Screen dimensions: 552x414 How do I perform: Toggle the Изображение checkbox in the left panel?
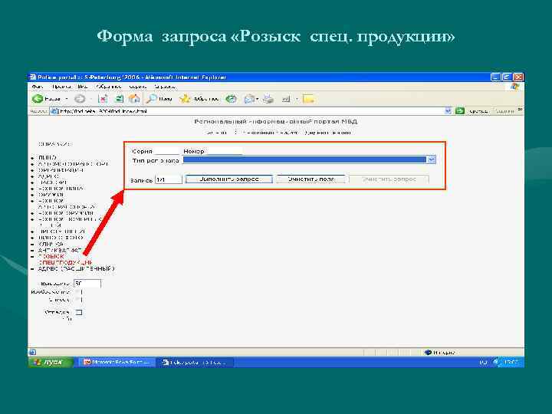[80, 292]
